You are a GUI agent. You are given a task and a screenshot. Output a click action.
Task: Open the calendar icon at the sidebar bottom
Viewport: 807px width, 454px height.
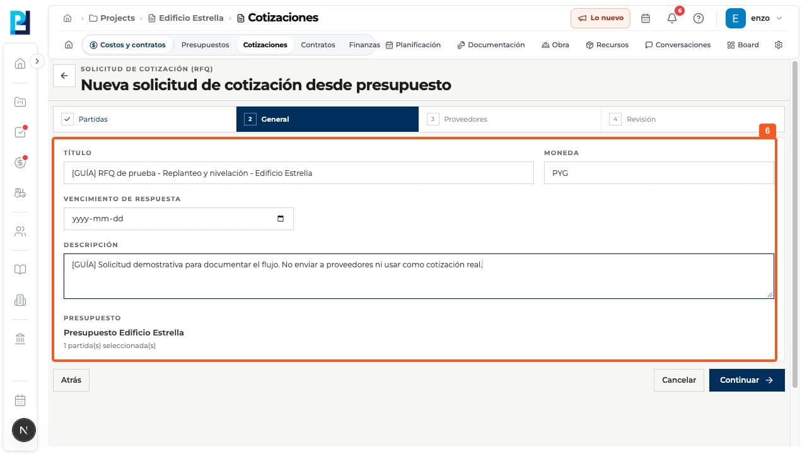click(x=20, y=400)
